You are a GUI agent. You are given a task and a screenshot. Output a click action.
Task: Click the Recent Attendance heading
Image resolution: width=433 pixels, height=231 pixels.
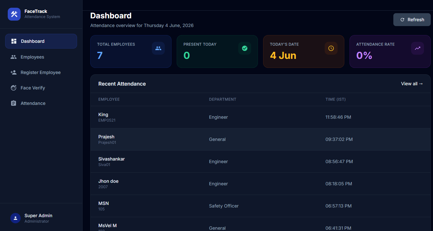pyautogui.click(x=122, y=84)
